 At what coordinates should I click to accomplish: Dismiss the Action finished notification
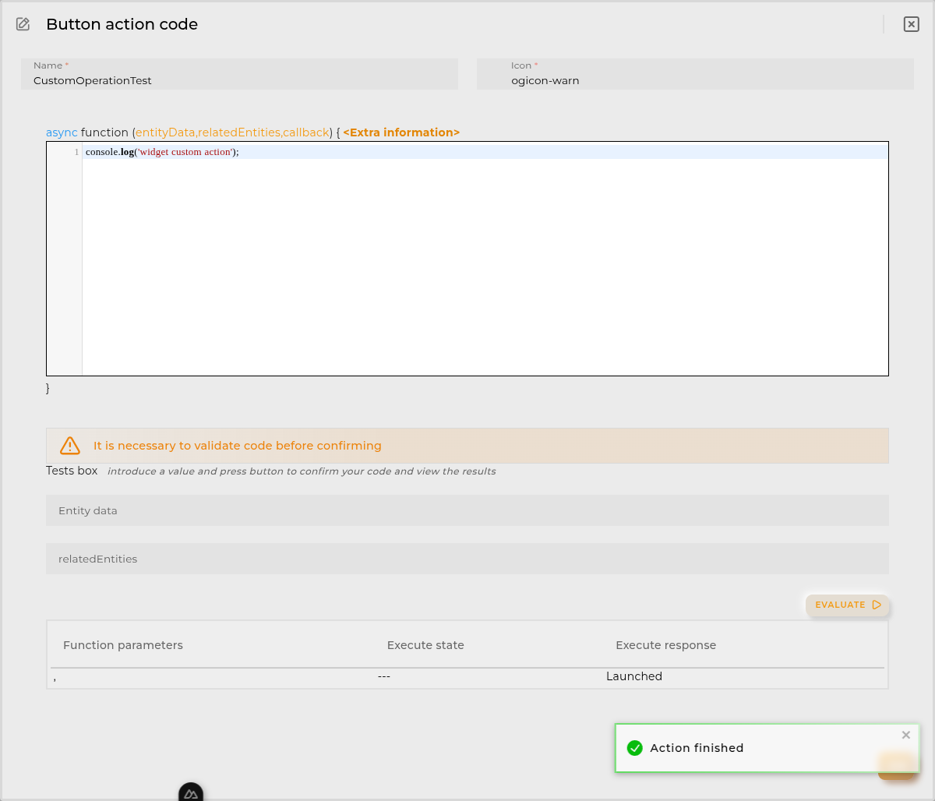905,735
